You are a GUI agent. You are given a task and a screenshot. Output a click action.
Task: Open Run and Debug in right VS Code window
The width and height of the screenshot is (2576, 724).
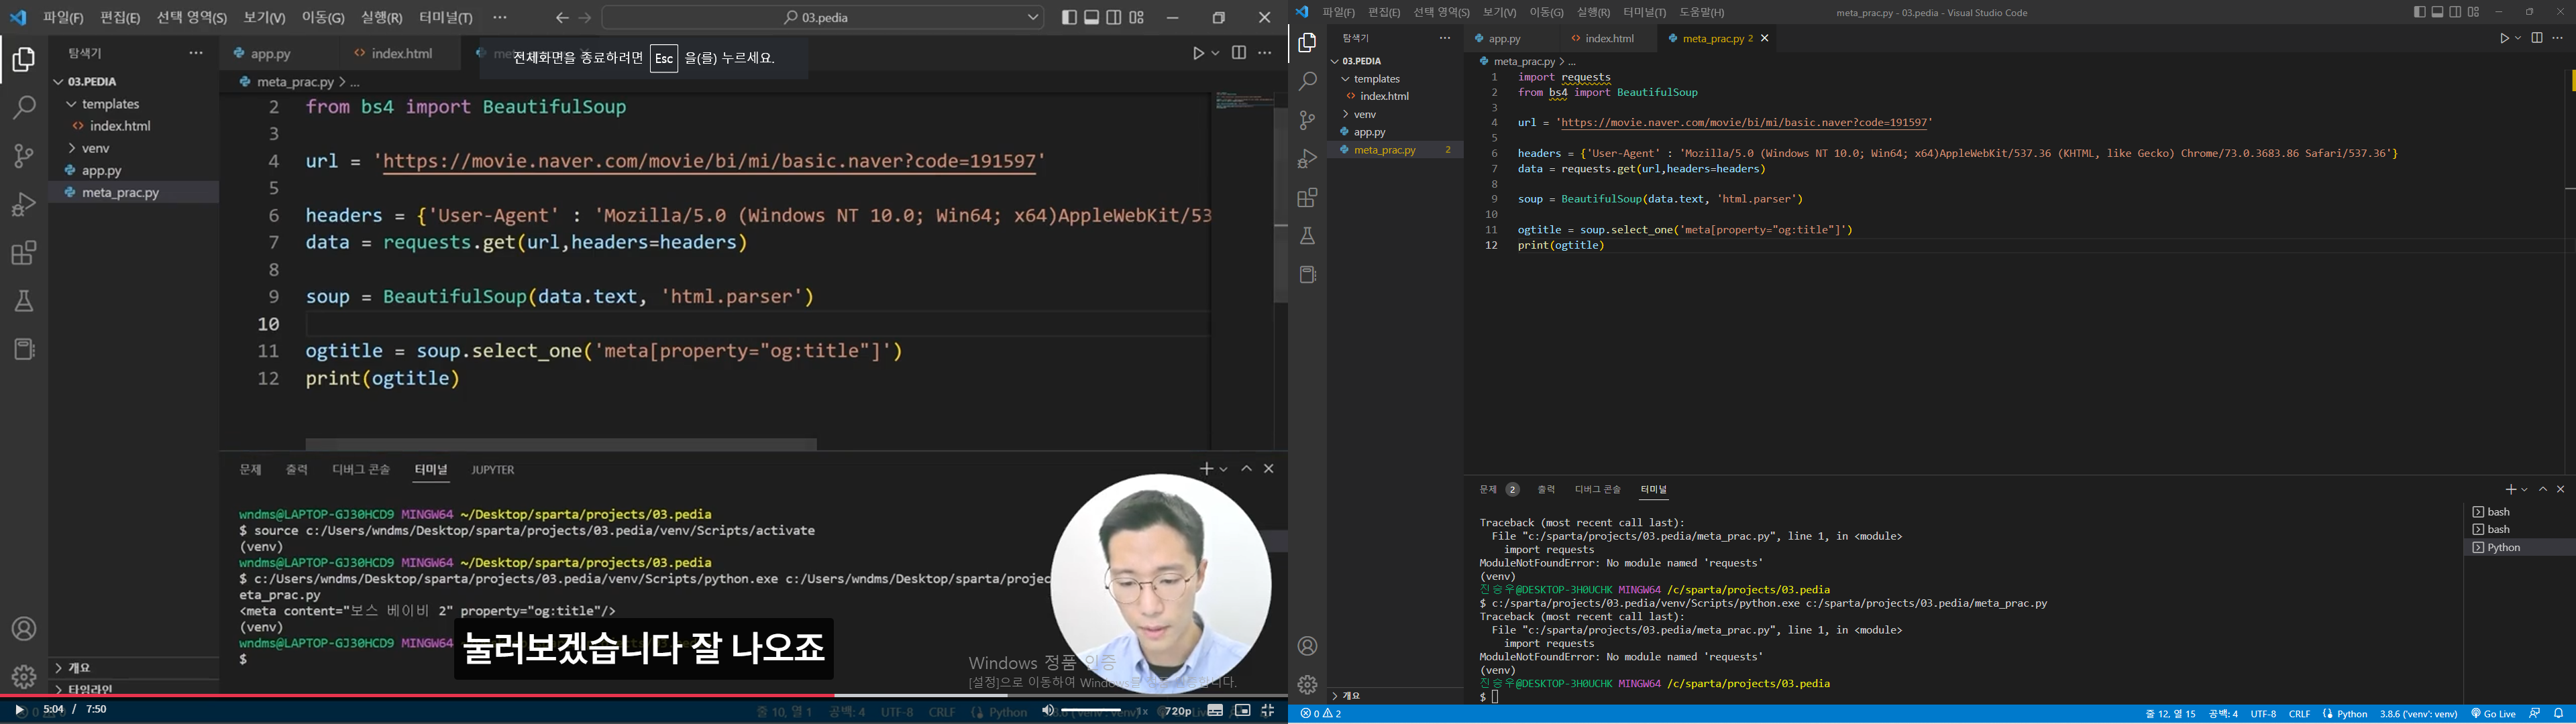pos(1307,159)
